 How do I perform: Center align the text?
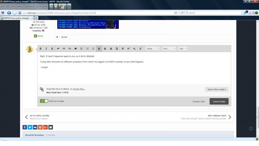click(105, 49)
